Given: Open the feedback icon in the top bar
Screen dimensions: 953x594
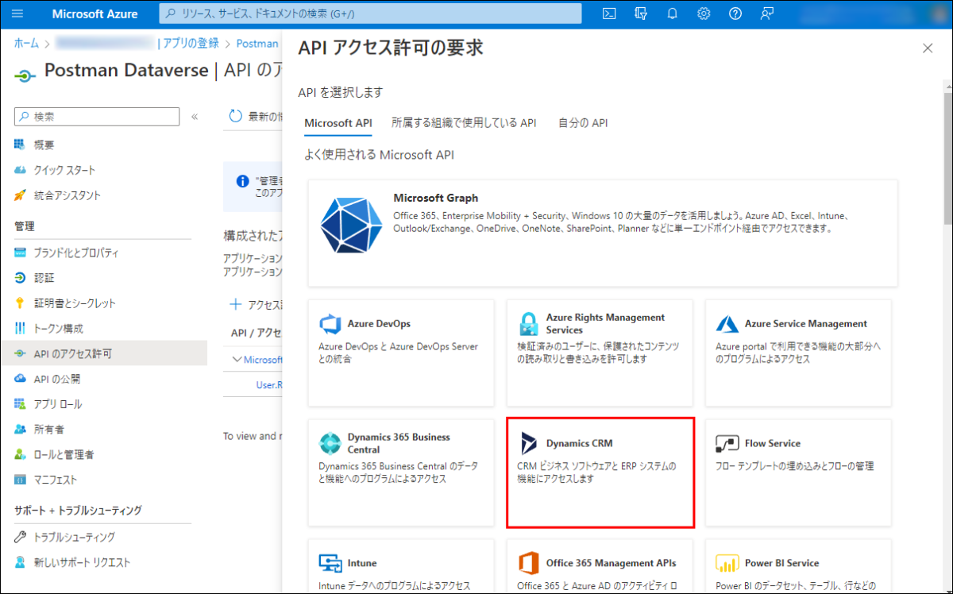Looking at the screenshot, I should (766, 13).
